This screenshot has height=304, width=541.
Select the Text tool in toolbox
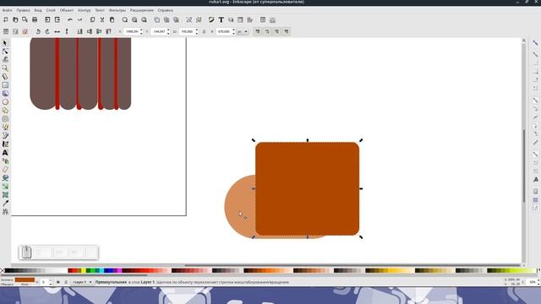5,152
